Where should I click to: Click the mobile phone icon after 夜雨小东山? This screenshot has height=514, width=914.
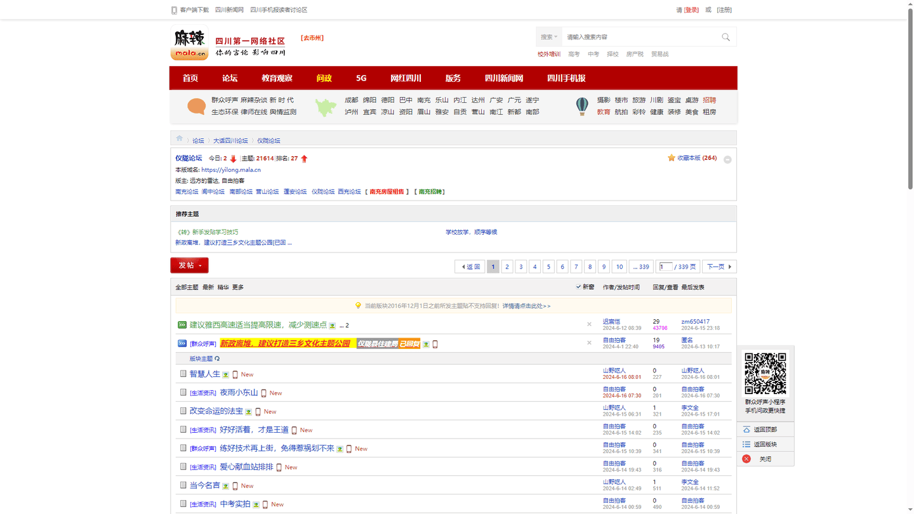click(264, 393)
